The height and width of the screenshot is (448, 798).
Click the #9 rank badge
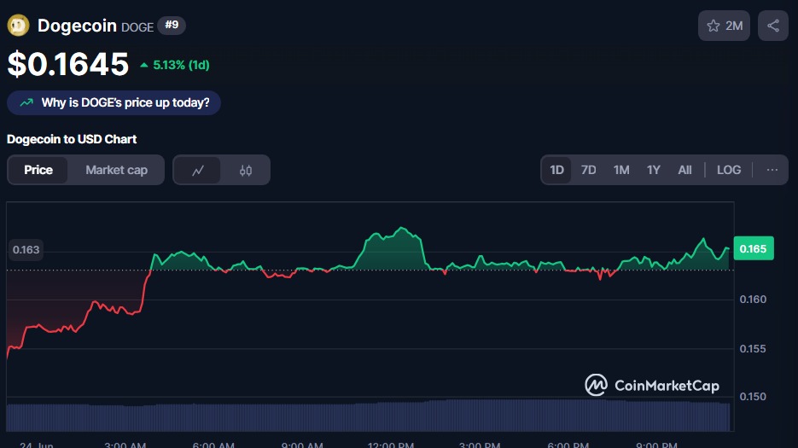(x=172, y=25)
